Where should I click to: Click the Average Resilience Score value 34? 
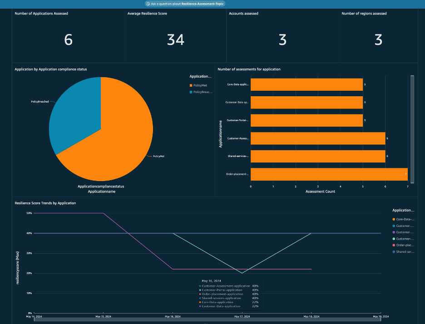pos(175,40)
